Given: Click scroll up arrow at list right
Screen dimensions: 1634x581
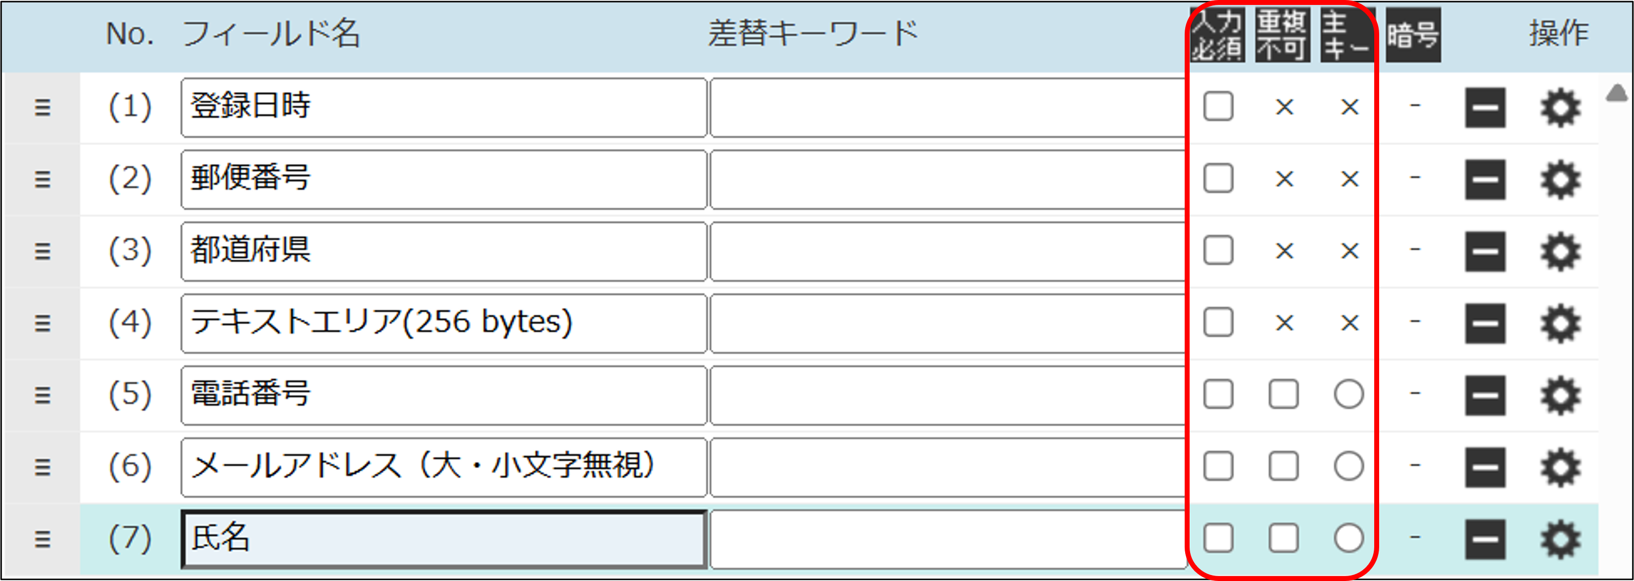Looking at the screenshot, I should (x=1616, y=94).
